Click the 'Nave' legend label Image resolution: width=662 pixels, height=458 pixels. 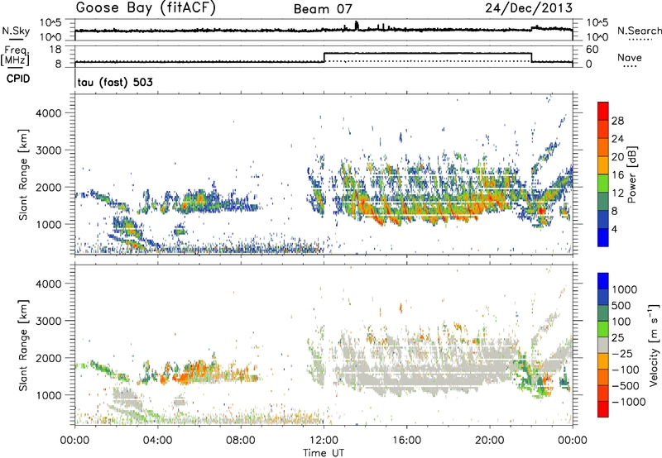click(629, 57)
